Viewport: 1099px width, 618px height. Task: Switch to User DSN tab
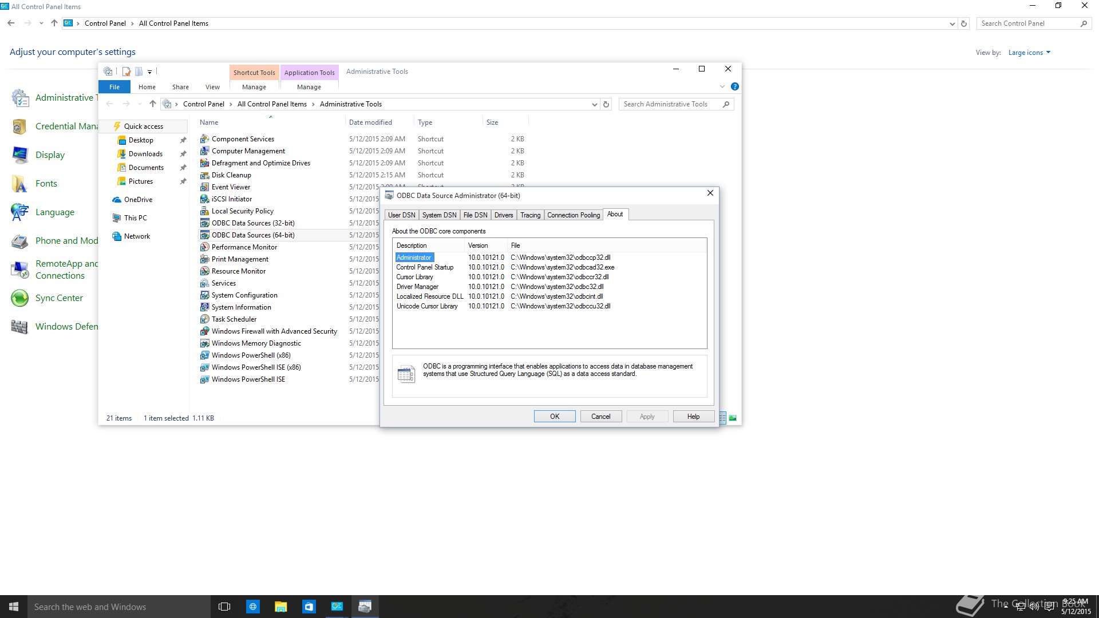pyautogui.click(x=402, y=215)
